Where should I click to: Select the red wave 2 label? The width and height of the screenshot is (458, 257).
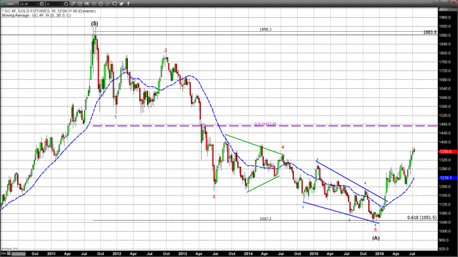[165, 50]
